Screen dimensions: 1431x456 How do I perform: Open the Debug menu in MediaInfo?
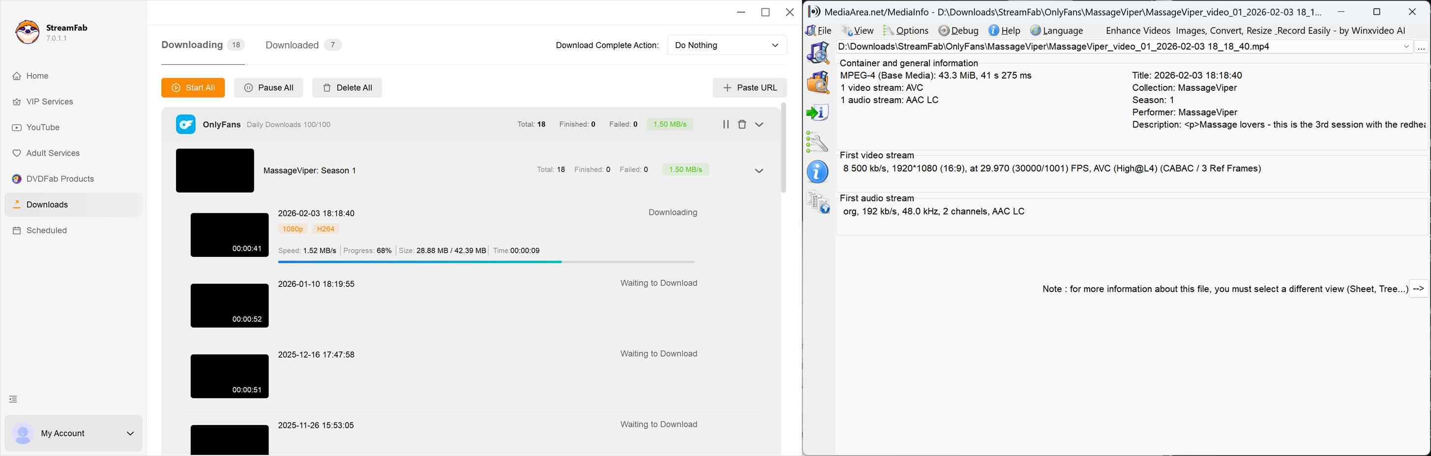[959, 30]
